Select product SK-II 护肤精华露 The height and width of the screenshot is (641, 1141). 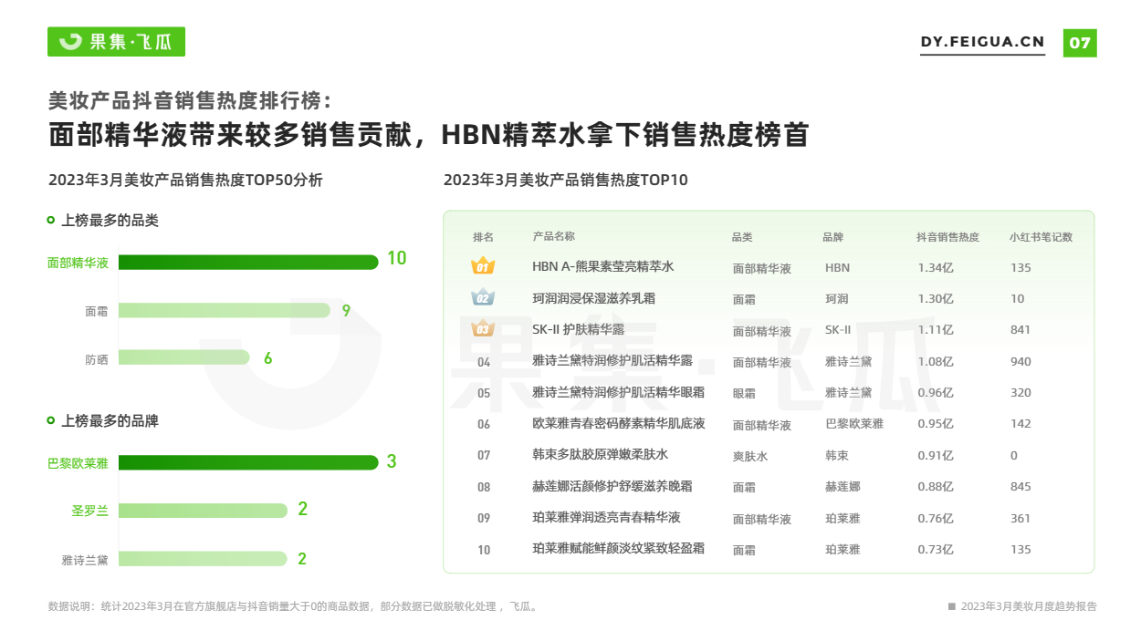pyautogui.click(x=578, y=329)
